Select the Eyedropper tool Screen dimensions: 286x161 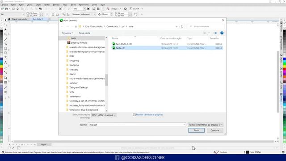(6, 88)
